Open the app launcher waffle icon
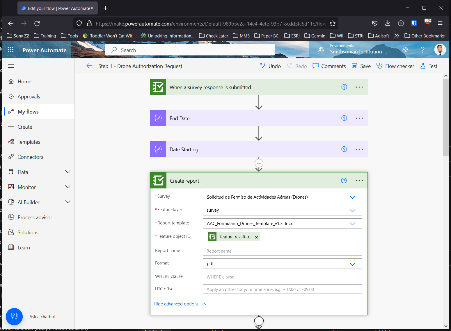This screenshot has height=331, width=451. (11, 50)
